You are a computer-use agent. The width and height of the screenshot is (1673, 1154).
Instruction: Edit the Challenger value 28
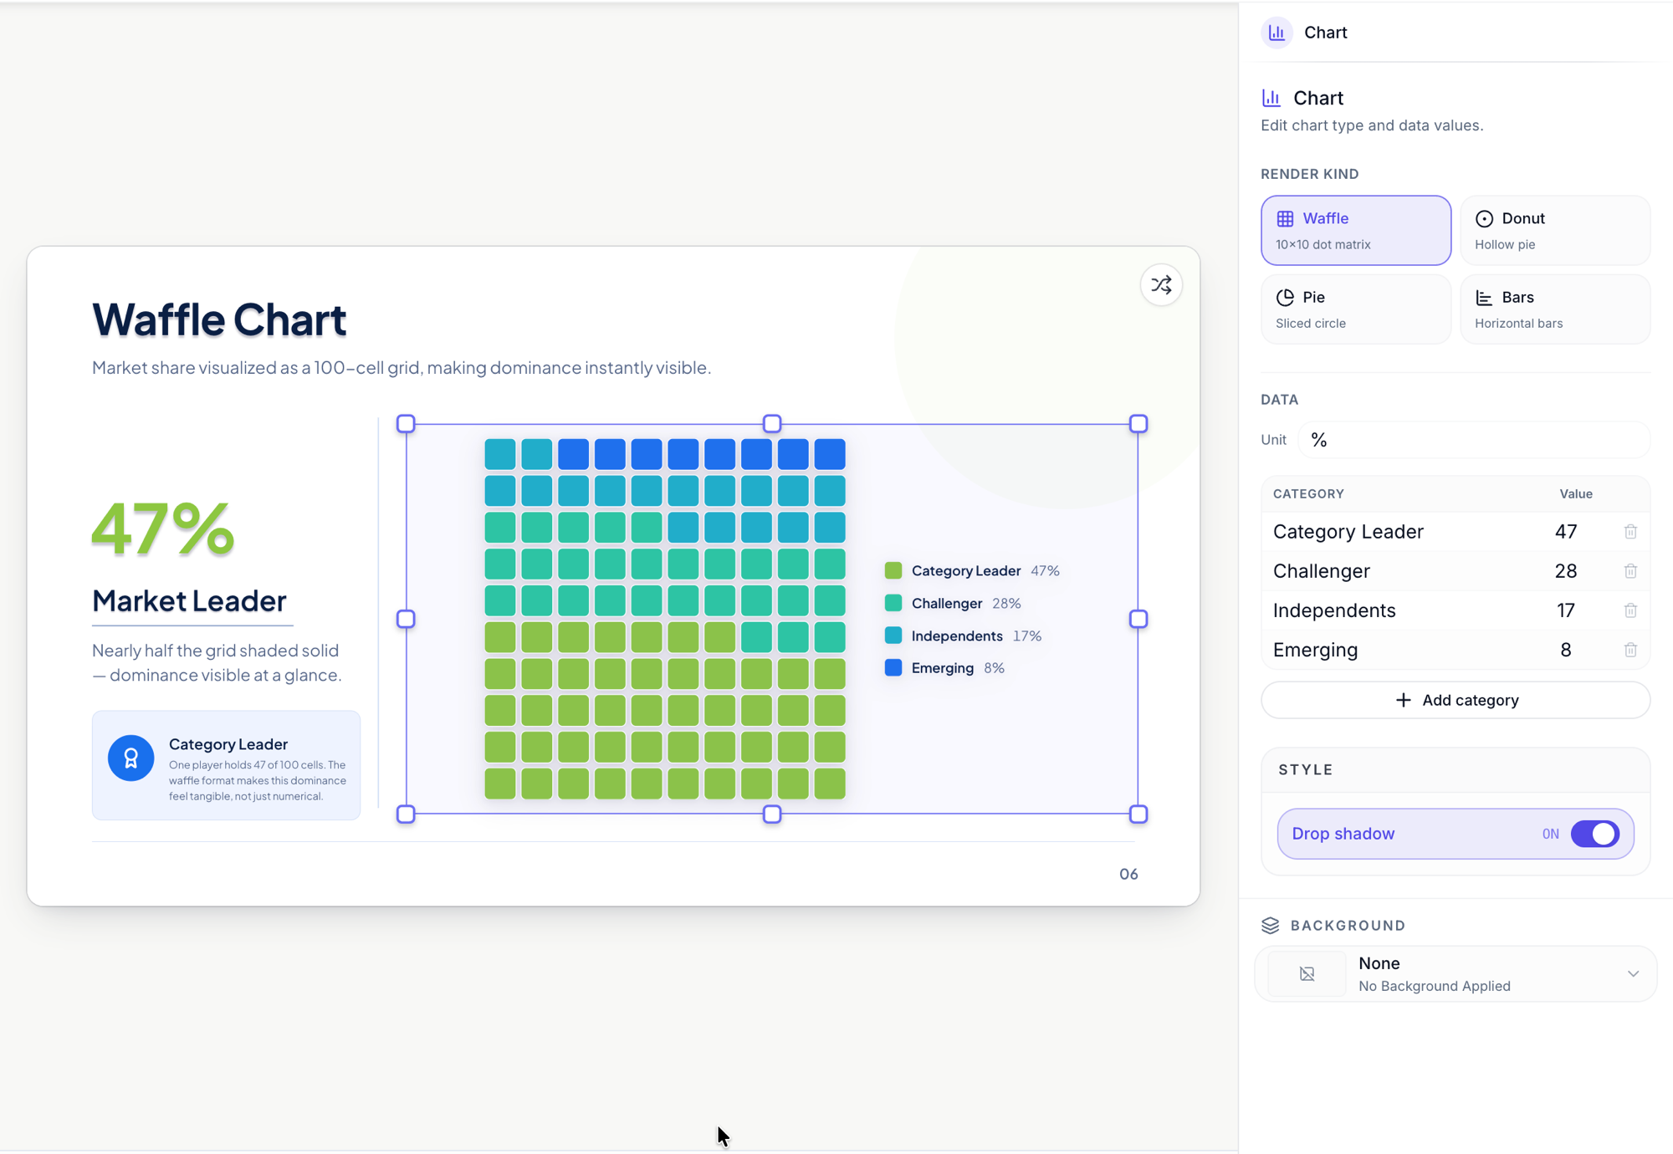coord(1566,571)
